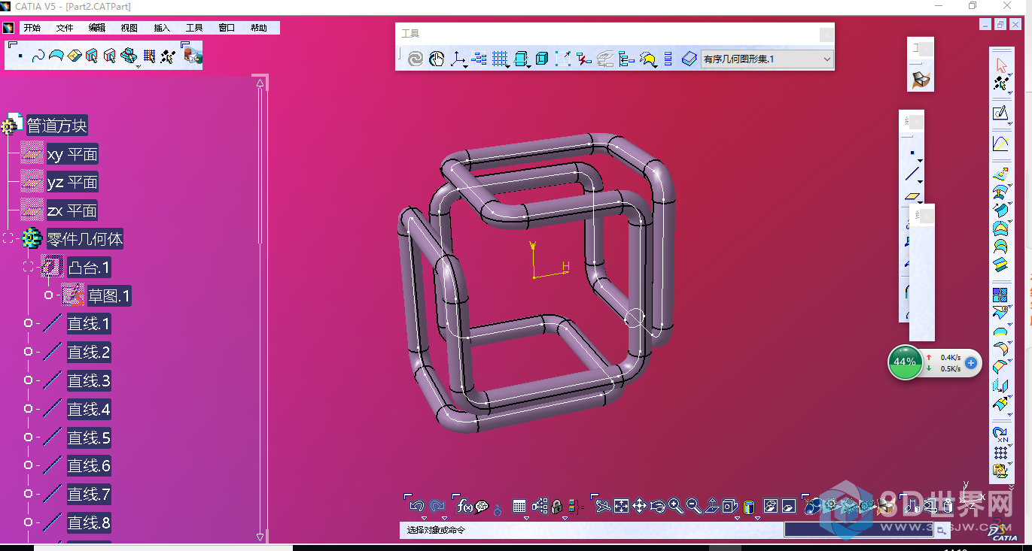Click the catalog/mail toolbar icon
The width and height of the screenshot is (1032, 551).
[x=193, y=55]
